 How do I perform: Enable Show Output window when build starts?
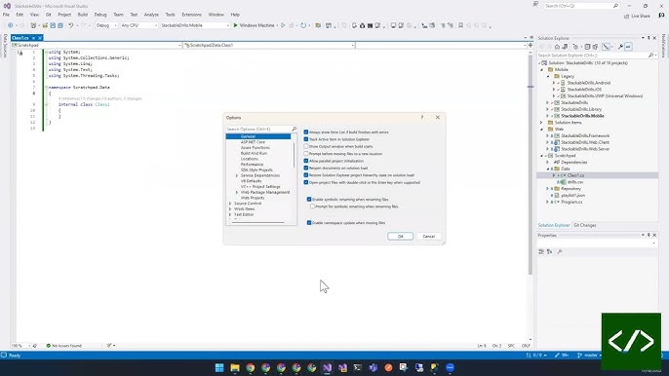click(x=306, y=146)
